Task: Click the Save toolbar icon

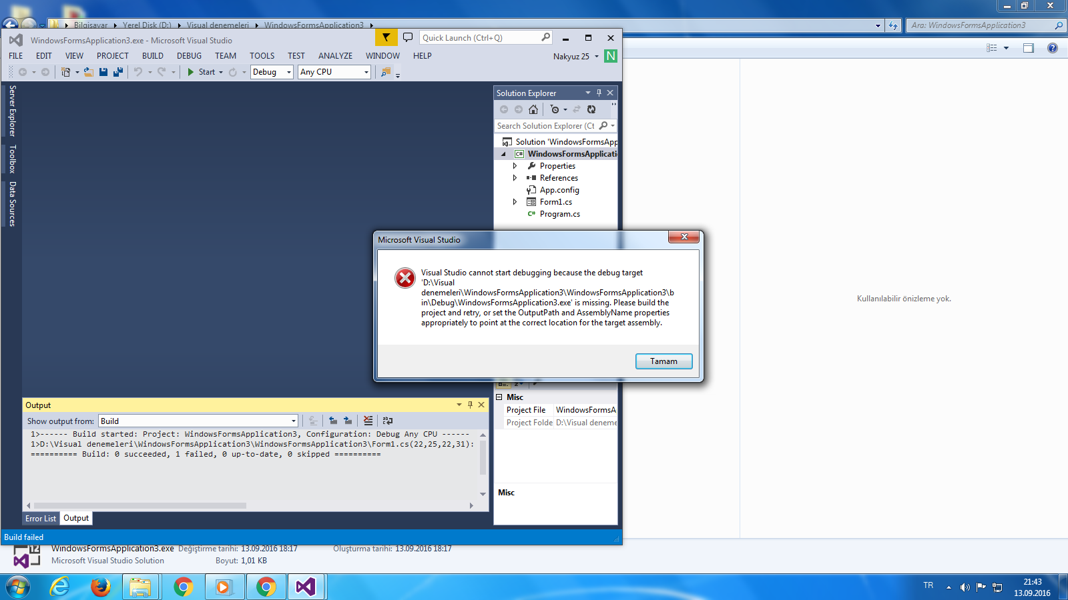Action: click(103, 72)
